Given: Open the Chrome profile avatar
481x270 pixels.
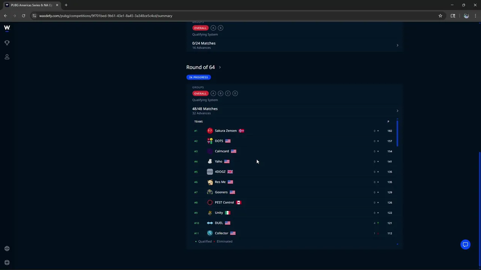Looking at the screenshot, I should point(466,16).
